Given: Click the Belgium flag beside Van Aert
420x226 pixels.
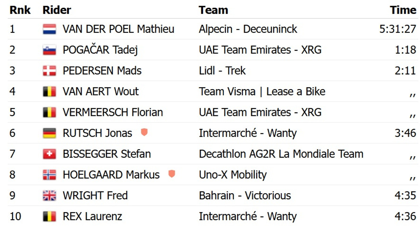Looking at the screenshot, I should (x=49, y=92).
